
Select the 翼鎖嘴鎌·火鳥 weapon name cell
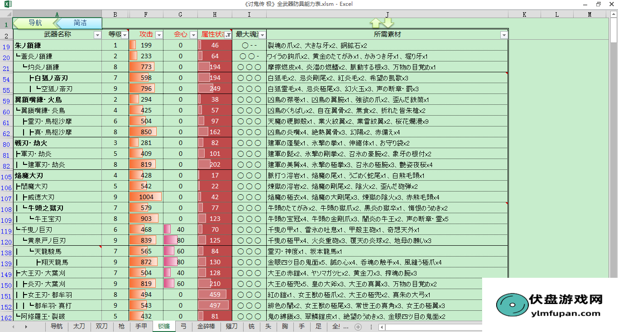[x=57, y=99]
